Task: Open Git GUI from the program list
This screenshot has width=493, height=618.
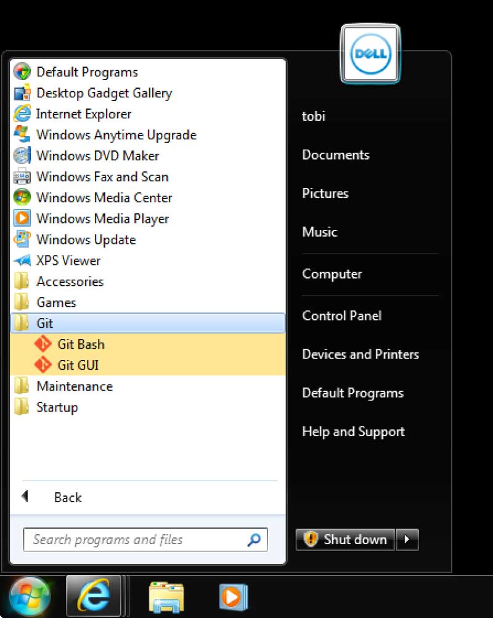Action: pos(78,365)
